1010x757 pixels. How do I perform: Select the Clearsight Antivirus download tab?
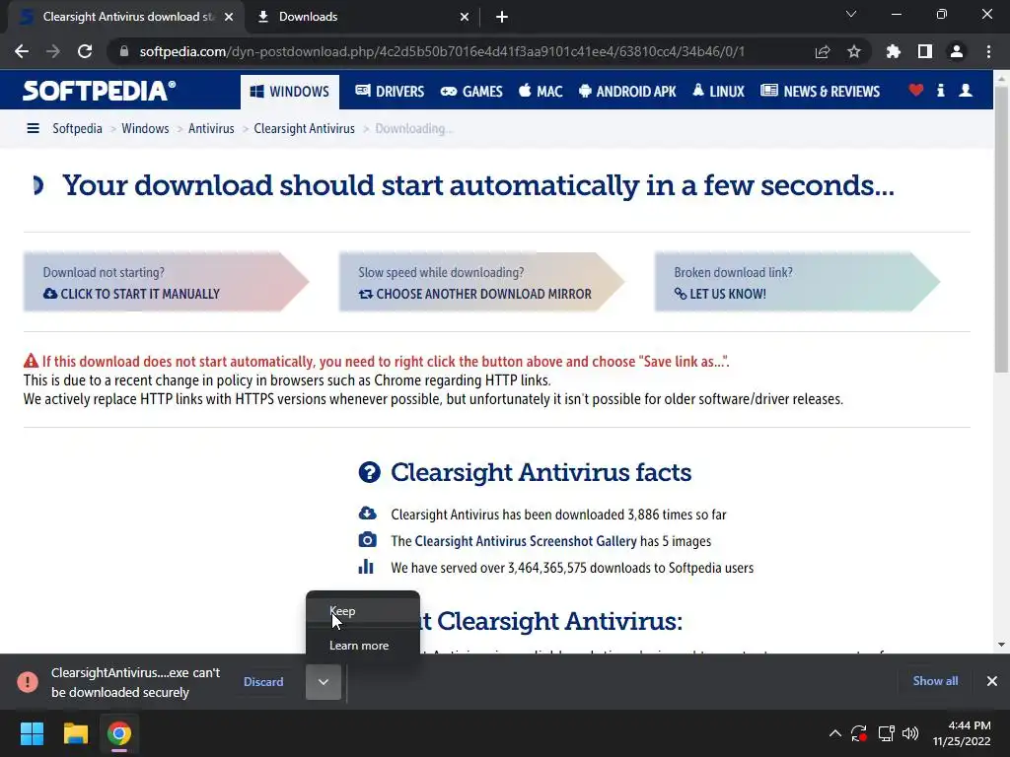[126, 17]
